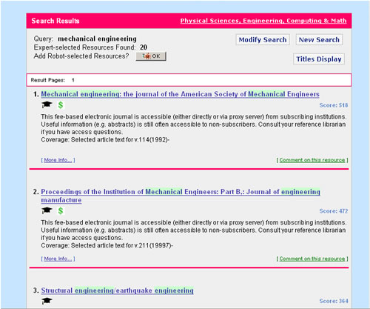
Task: Switch to Titles Display
Action: click(319, 59)
